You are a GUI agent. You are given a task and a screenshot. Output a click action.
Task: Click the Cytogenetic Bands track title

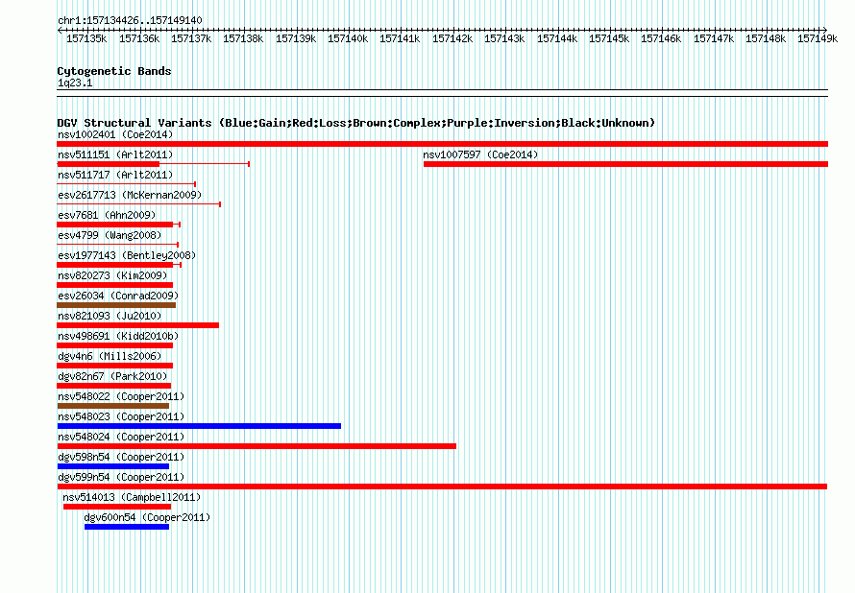[x=114, y=71]
